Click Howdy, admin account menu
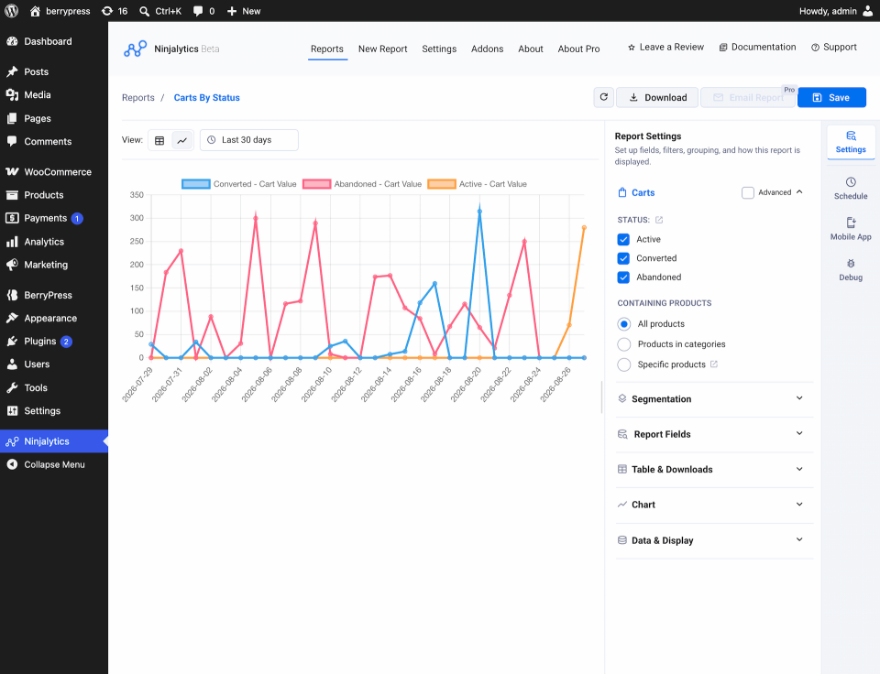 [x=836, y=11]
